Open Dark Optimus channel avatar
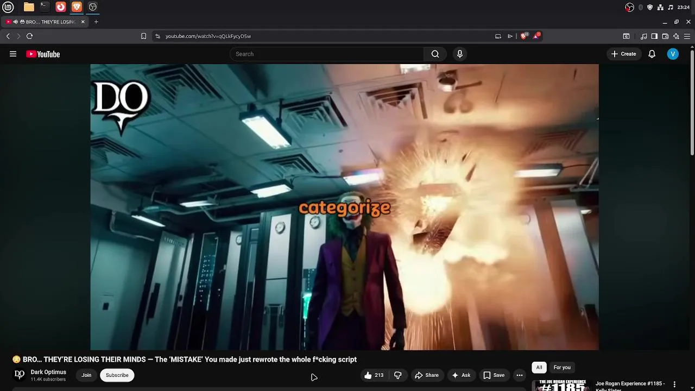Viewport: 695px width, 391px height. [x=19, y=375]
